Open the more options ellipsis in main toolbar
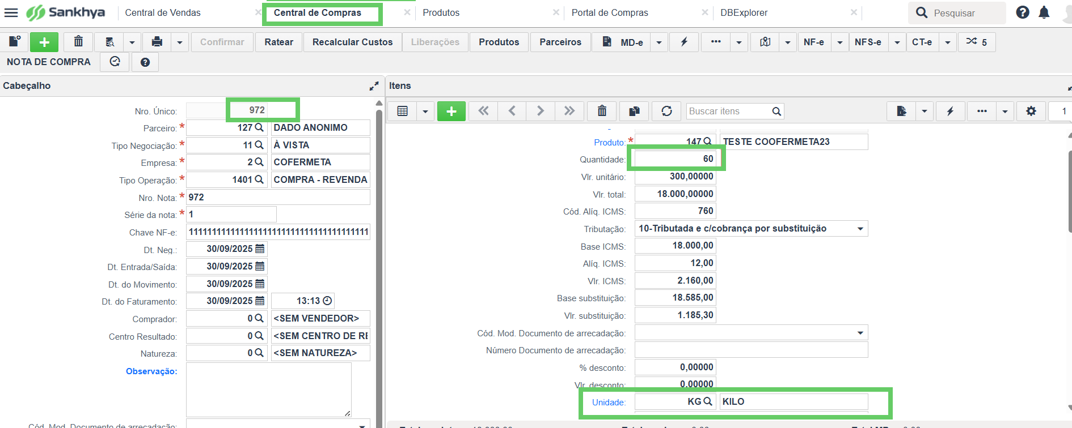1072x428 pixels. pos(716,42)
